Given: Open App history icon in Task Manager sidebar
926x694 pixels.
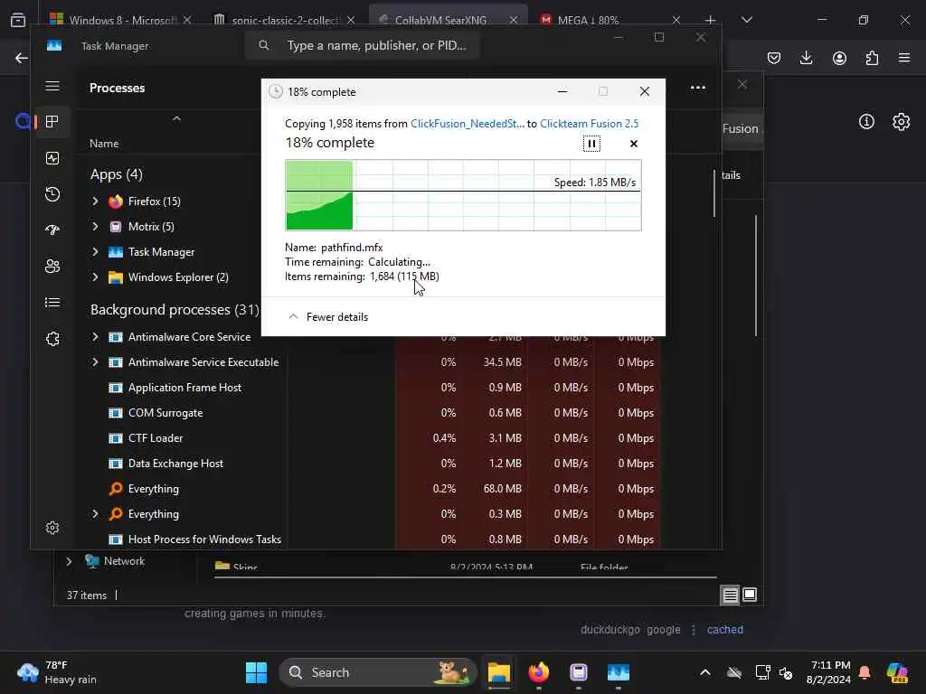Looking at the screenshot, I should [52, 194].
